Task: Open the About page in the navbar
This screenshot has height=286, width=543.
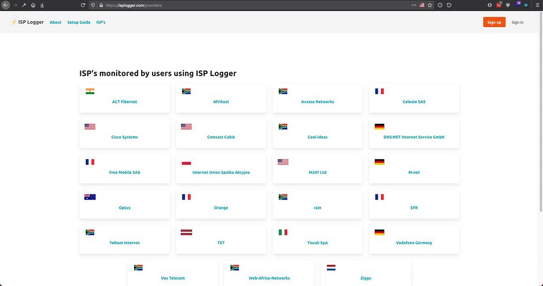Action: click(x=55, y=22)
